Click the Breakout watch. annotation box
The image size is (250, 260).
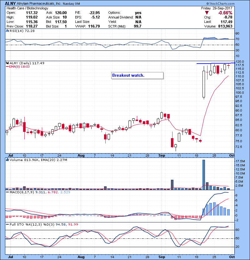click(137, 75)
